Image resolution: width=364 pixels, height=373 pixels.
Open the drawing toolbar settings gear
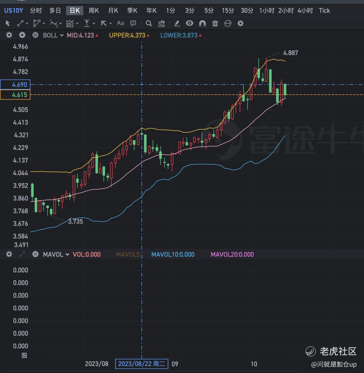pyautogui.click(x=241, y=23)
